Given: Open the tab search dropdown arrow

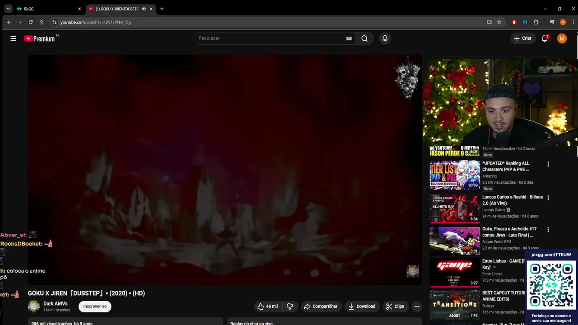Looking at the screenshot, I should [x=8, y=9].
